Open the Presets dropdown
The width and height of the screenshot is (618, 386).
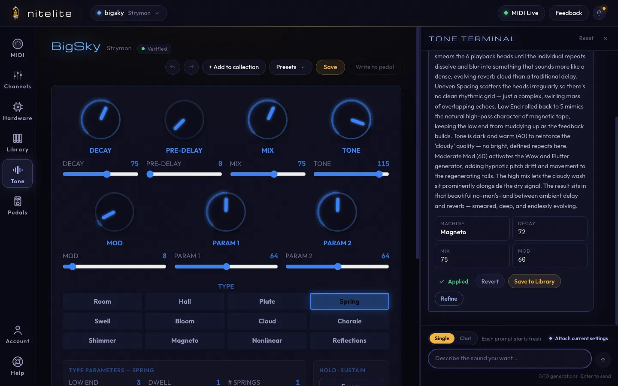click(x=290, y=67)
